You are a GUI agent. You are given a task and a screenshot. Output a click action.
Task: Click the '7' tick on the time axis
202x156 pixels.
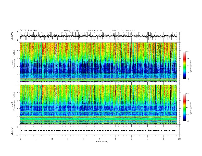pyautogui.click(x=132, y=139)
